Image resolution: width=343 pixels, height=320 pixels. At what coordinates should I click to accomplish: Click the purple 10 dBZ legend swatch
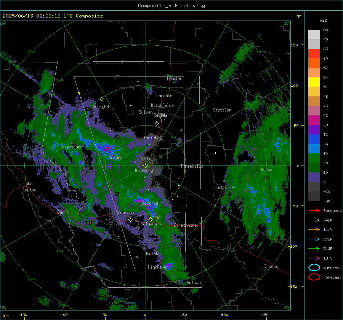(314, 177)
